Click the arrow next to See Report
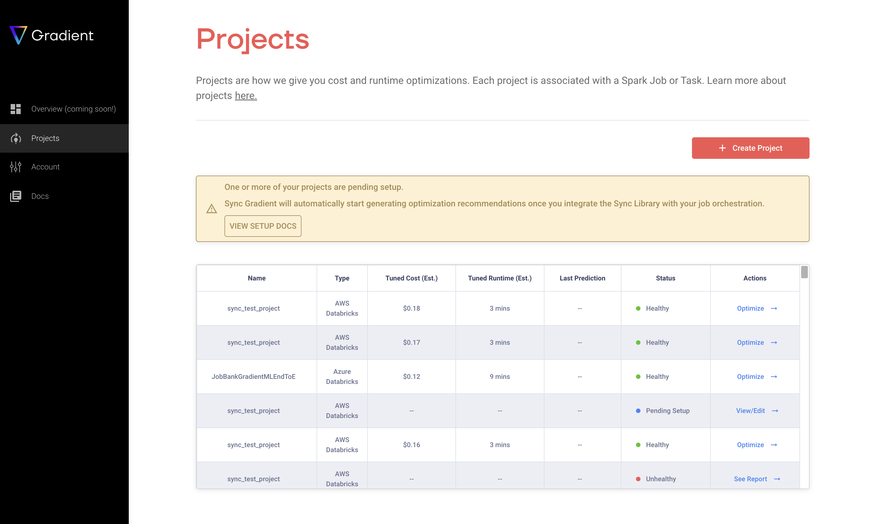870x524 pixels. 777,479
